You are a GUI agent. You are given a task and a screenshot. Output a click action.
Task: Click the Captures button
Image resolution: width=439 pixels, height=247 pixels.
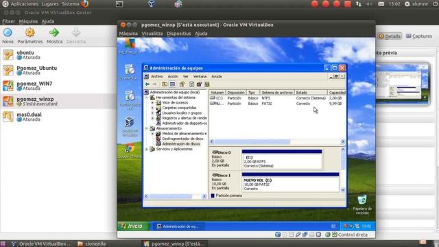point(419,36)
